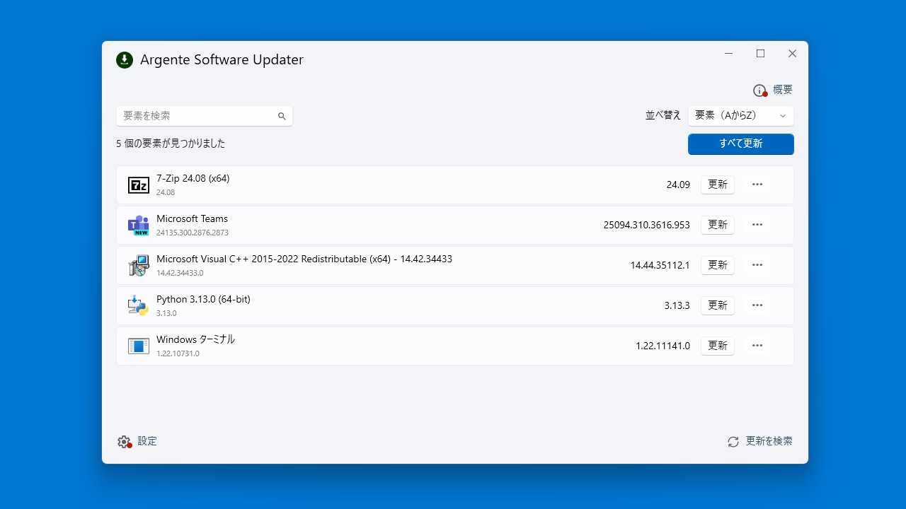This screenshot has height=509, width=906.
Task: Close the Argente Software Updater window
Action: pos(792,54)
